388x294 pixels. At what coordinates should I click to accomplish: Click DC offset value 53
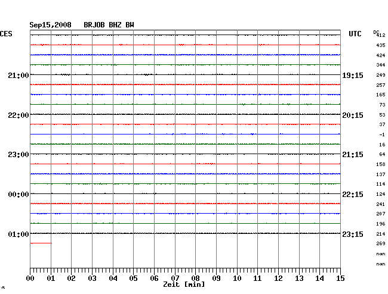click(382, 115)
